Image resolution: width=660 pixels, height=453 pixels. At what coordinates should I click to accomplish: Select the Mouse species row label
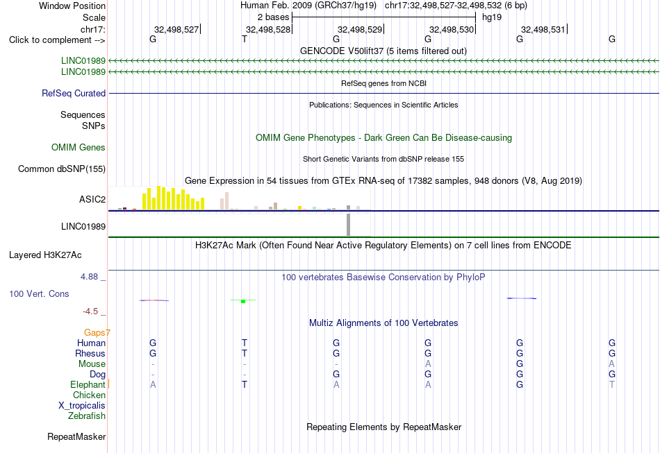click(x=92, y=364)
